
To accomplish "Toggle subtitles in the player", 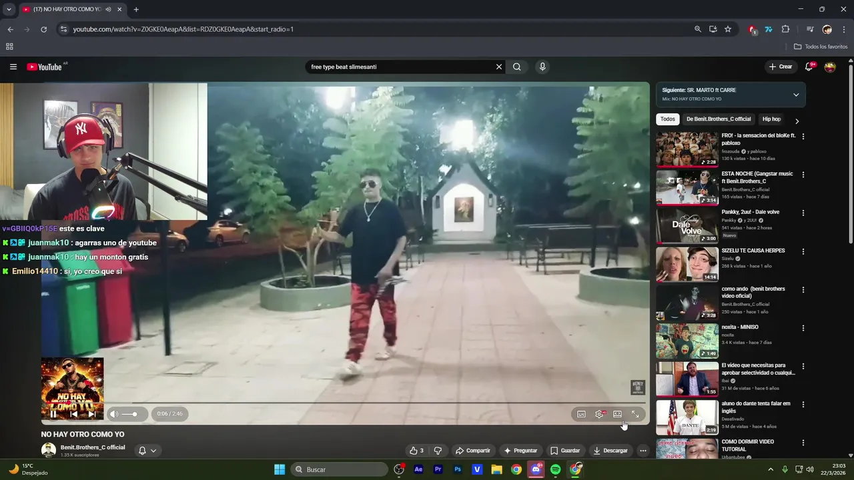I will click(x=581, y=414).
